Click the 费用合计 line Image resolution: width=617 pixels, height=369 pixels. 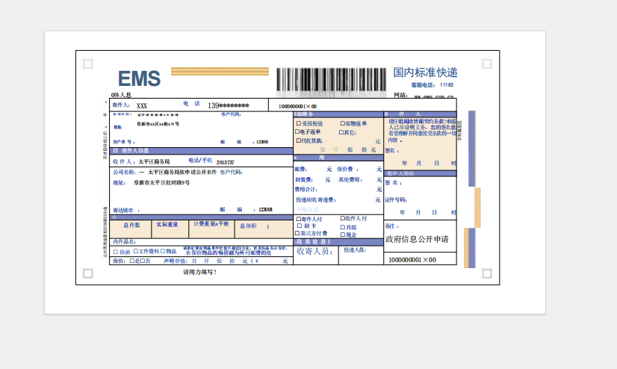pyautogui.click(x=338, y=190)
